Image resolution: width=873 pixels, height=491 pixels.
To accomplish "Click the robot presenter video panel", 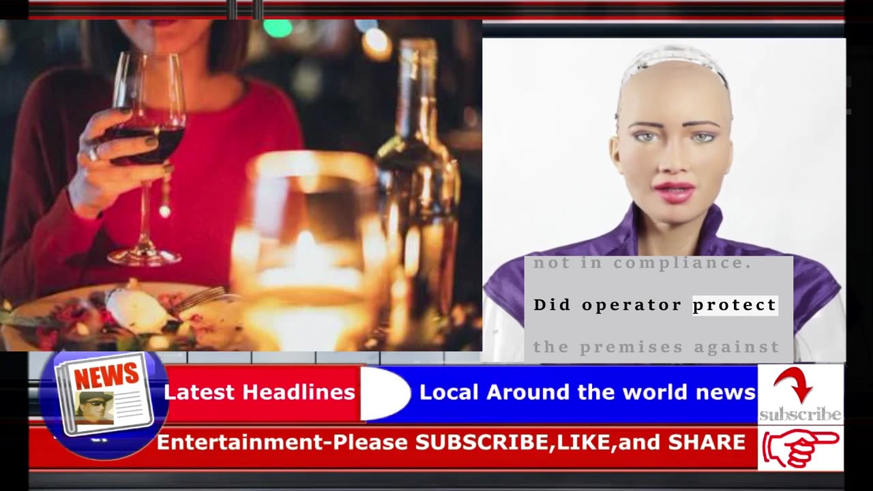I will click(x=664, y=200).
